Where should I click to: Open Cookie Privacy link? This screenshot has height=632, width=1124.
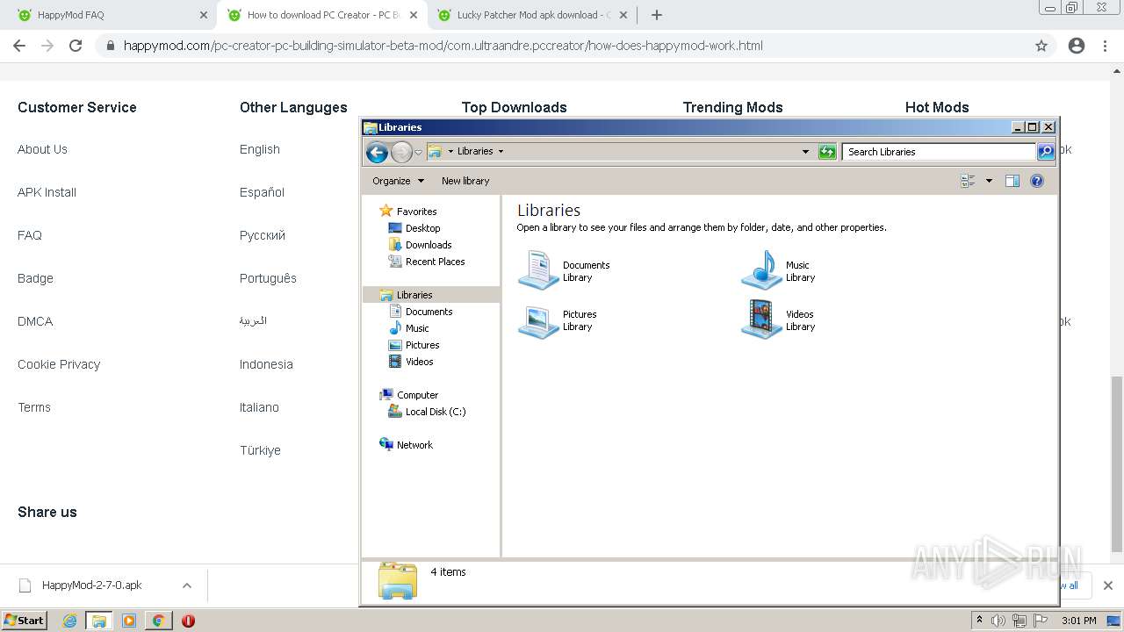coord(59,364)
